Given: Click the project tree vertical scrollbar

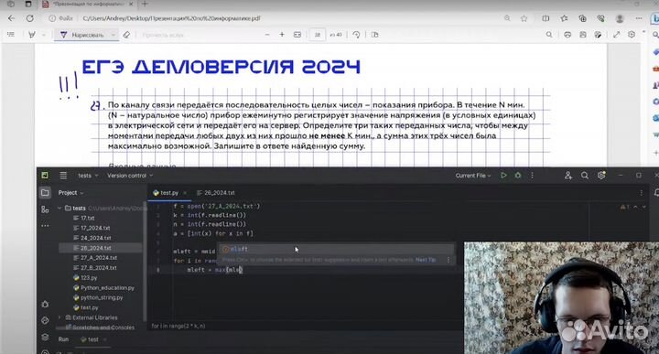Looking at the screenshot, I should coord(145,261).
